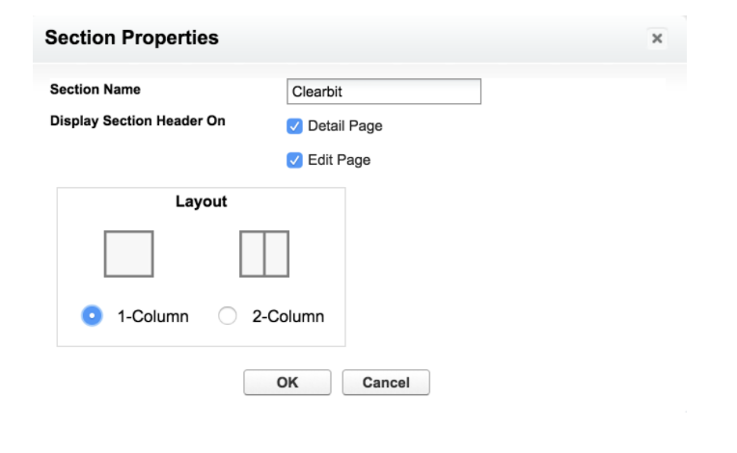Image resolution: width=737 pixels, height=453 pixels.
Task: Click the Section Name field label
Action: tap(96, 90)
